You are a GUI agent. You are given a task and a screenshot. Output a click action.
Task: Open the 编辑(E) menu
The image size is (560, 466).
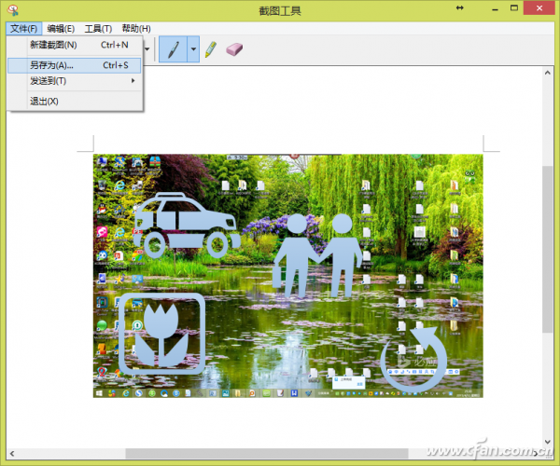61,29
